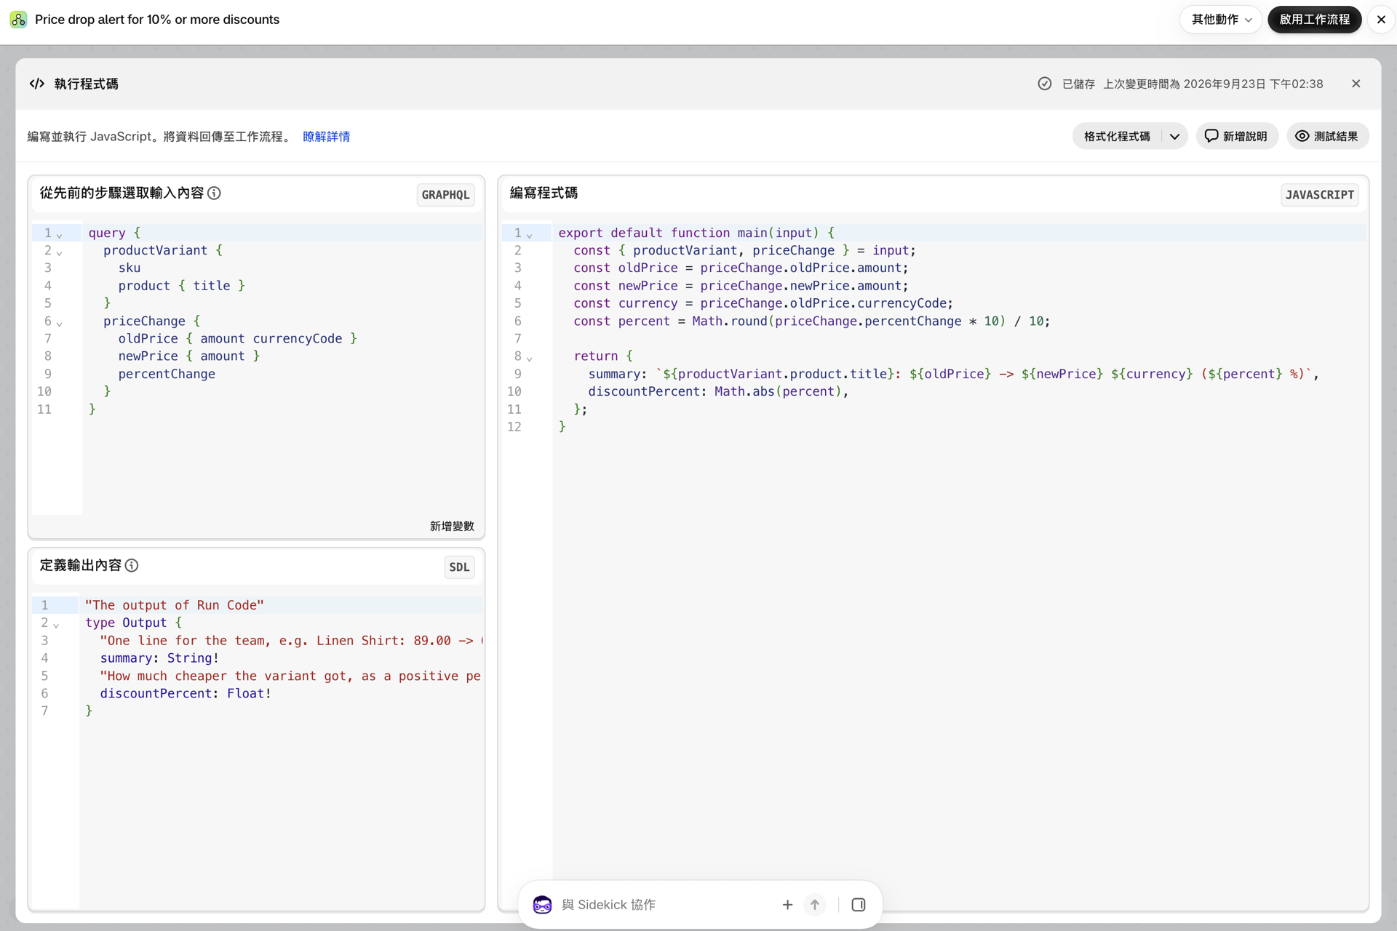Viewport: 1397px width, 931px height.
Task: Click 格式化程式碼 button
Action: pyautogui.click(x=1117, y=136)
